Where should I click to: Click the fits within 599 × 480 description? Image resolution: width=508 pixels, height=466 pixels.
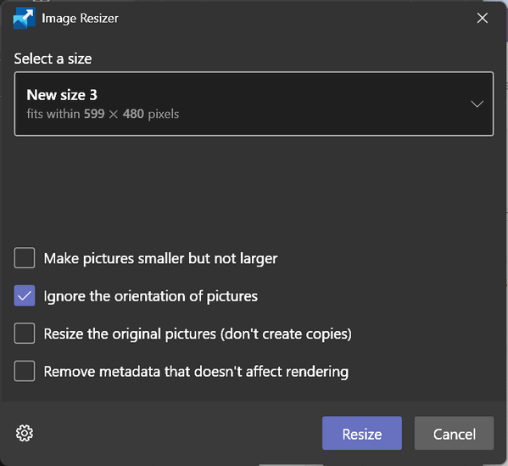pyautogui.click(x=103, y=114)
